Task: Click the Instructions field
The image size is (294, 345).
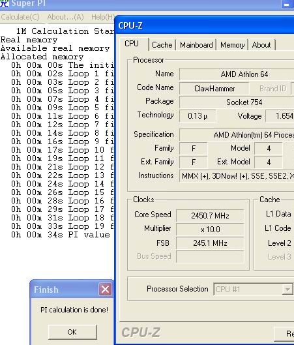Action: coord(237,176)
